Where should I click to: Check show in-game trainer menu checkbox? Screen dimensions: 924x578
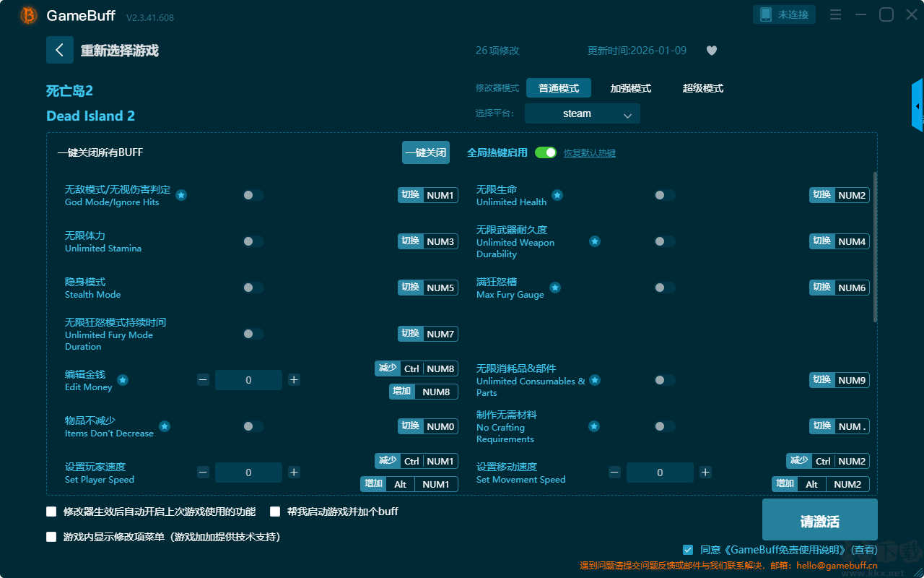[51, 537]
